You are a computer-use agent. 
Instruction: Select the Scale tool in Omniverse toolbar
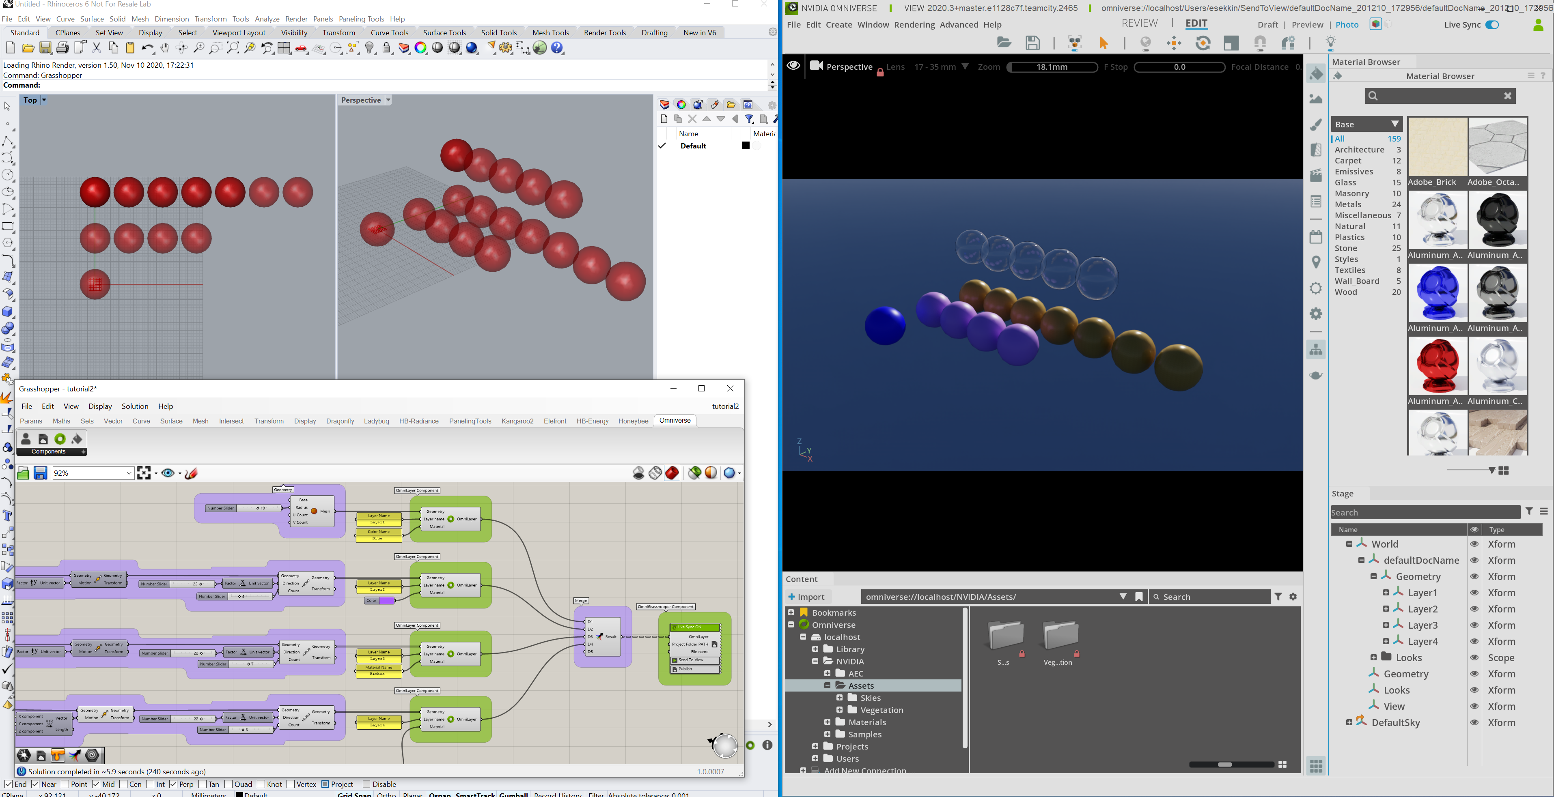coord(1231,43)
